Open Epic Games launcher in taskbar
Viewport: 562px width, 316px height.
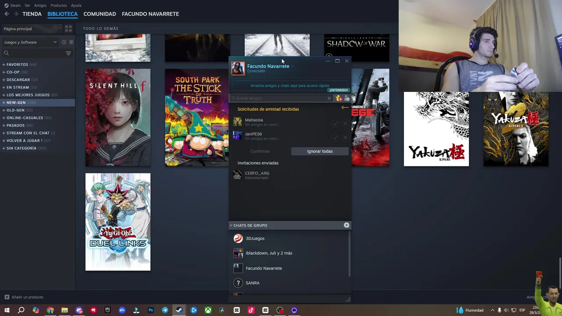click(108, 310)
